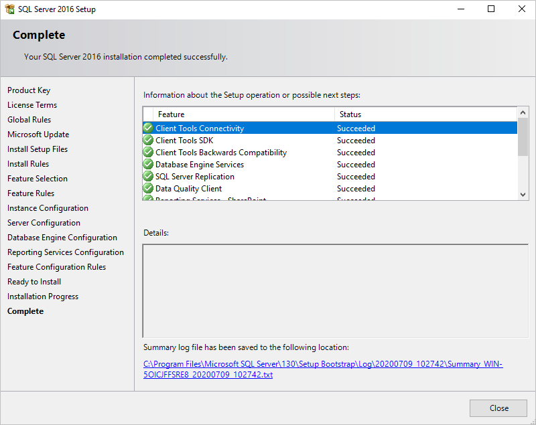Click the Microsoft Update step

(x=38, y=135)
